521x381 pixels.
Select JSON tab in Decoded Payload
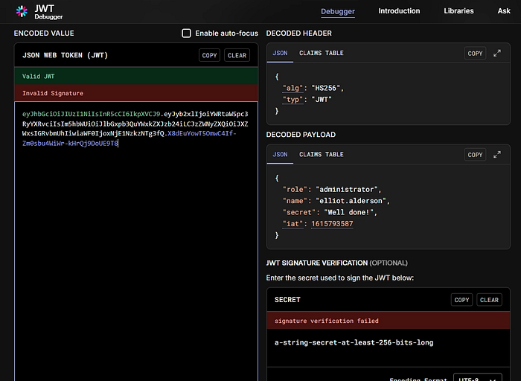coord(280,155)
